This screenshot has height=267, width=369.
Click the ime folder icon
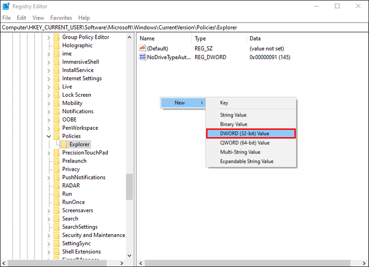coord(57,54)
